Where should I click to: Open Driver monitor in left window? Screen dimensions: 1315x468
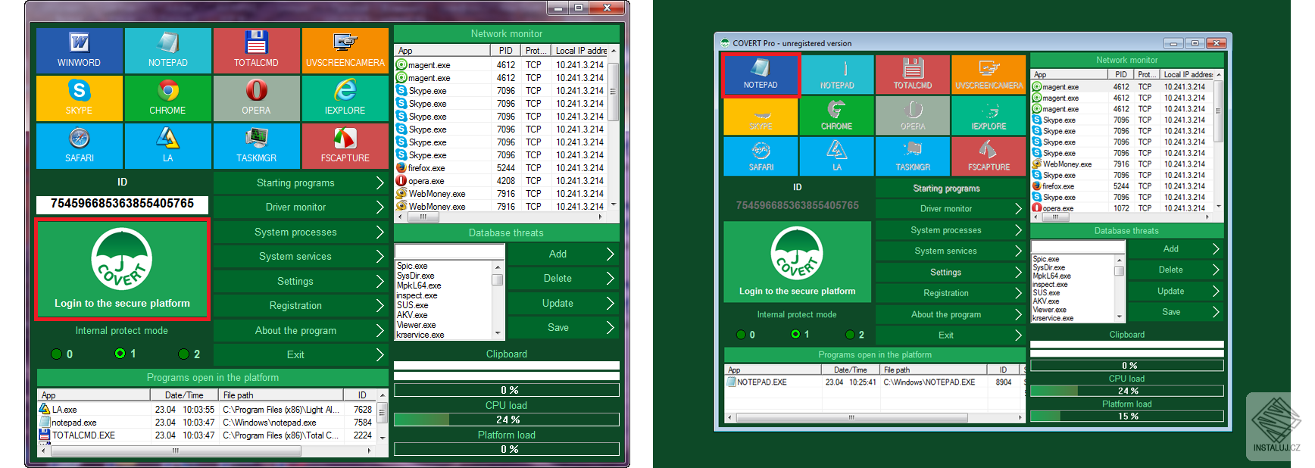pyautogui.click(x=301, y=207)
